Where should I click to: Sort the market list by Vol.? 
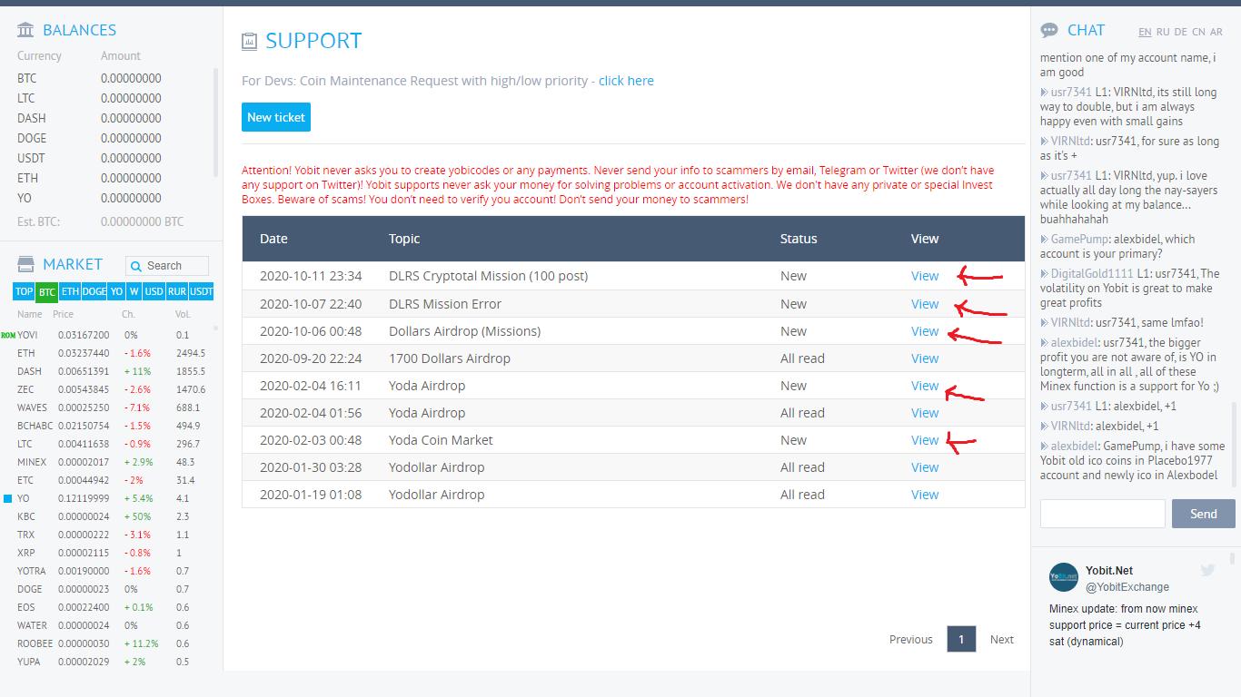point(183,314)
